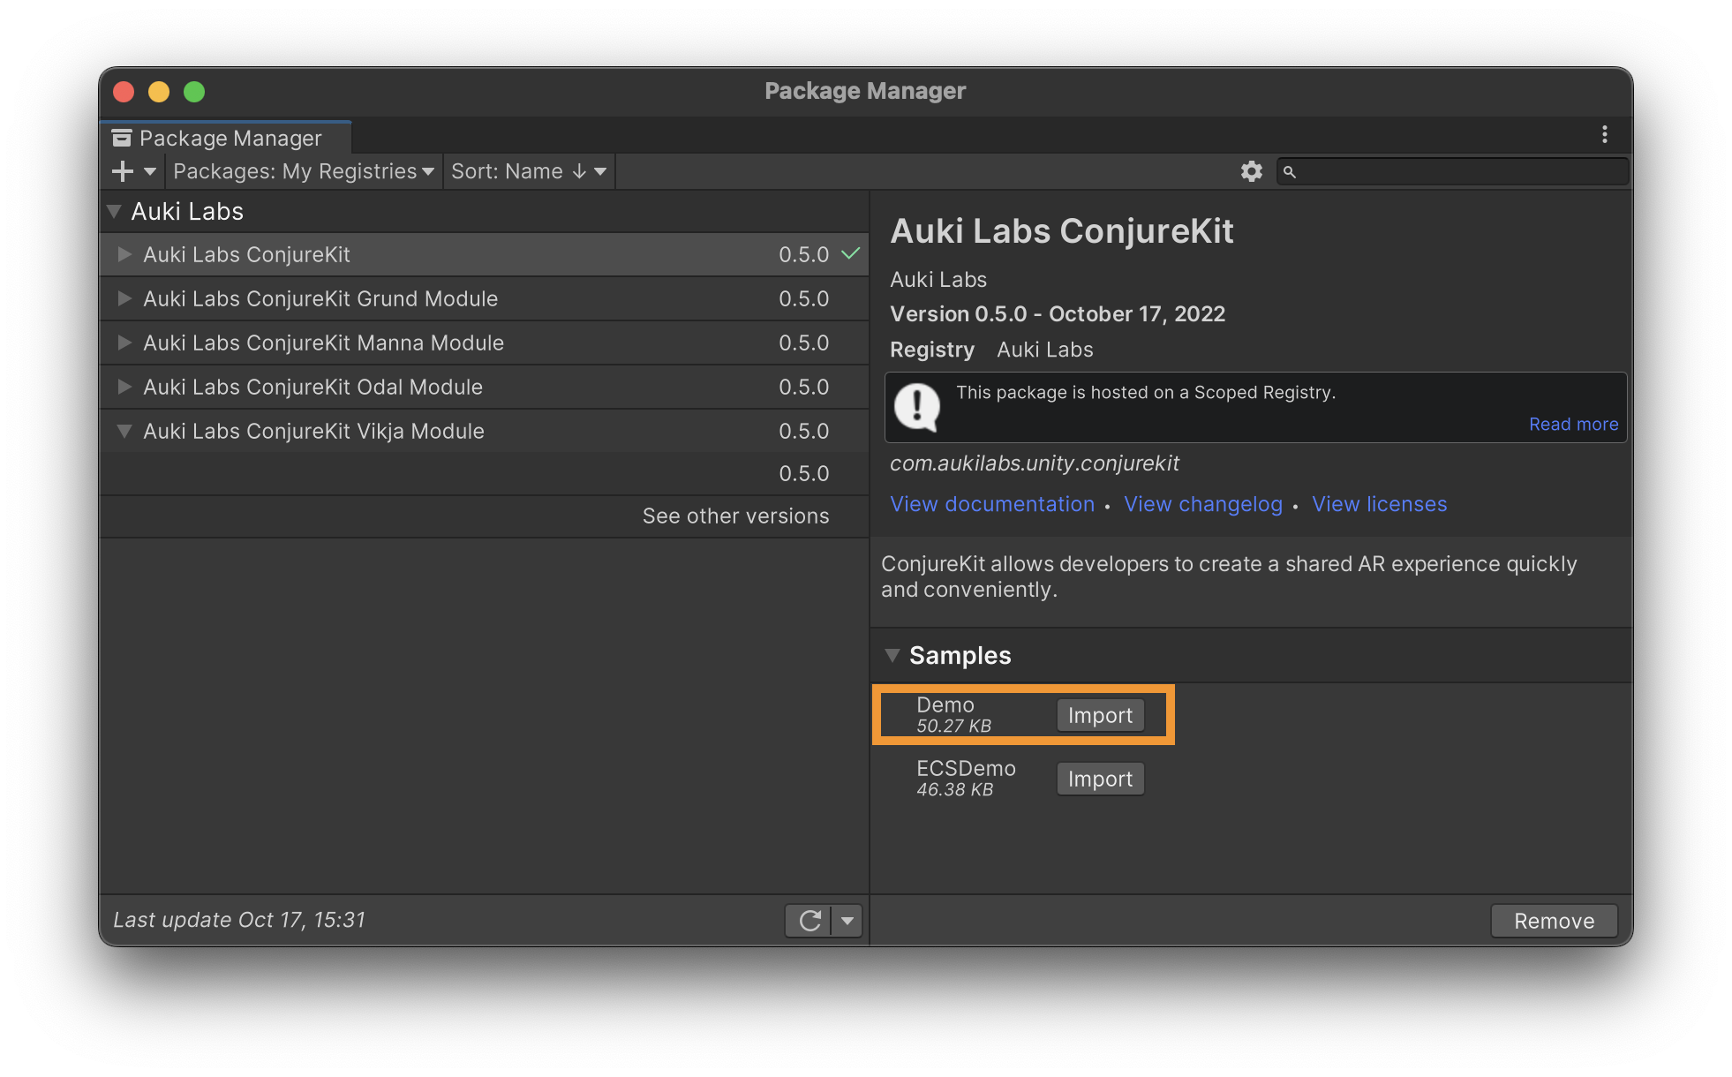The width and height of the screenshot is (1732, 1077).
Task: Click the yellow minimize window button
Action: pyautogui.click(x=159, y=92)
